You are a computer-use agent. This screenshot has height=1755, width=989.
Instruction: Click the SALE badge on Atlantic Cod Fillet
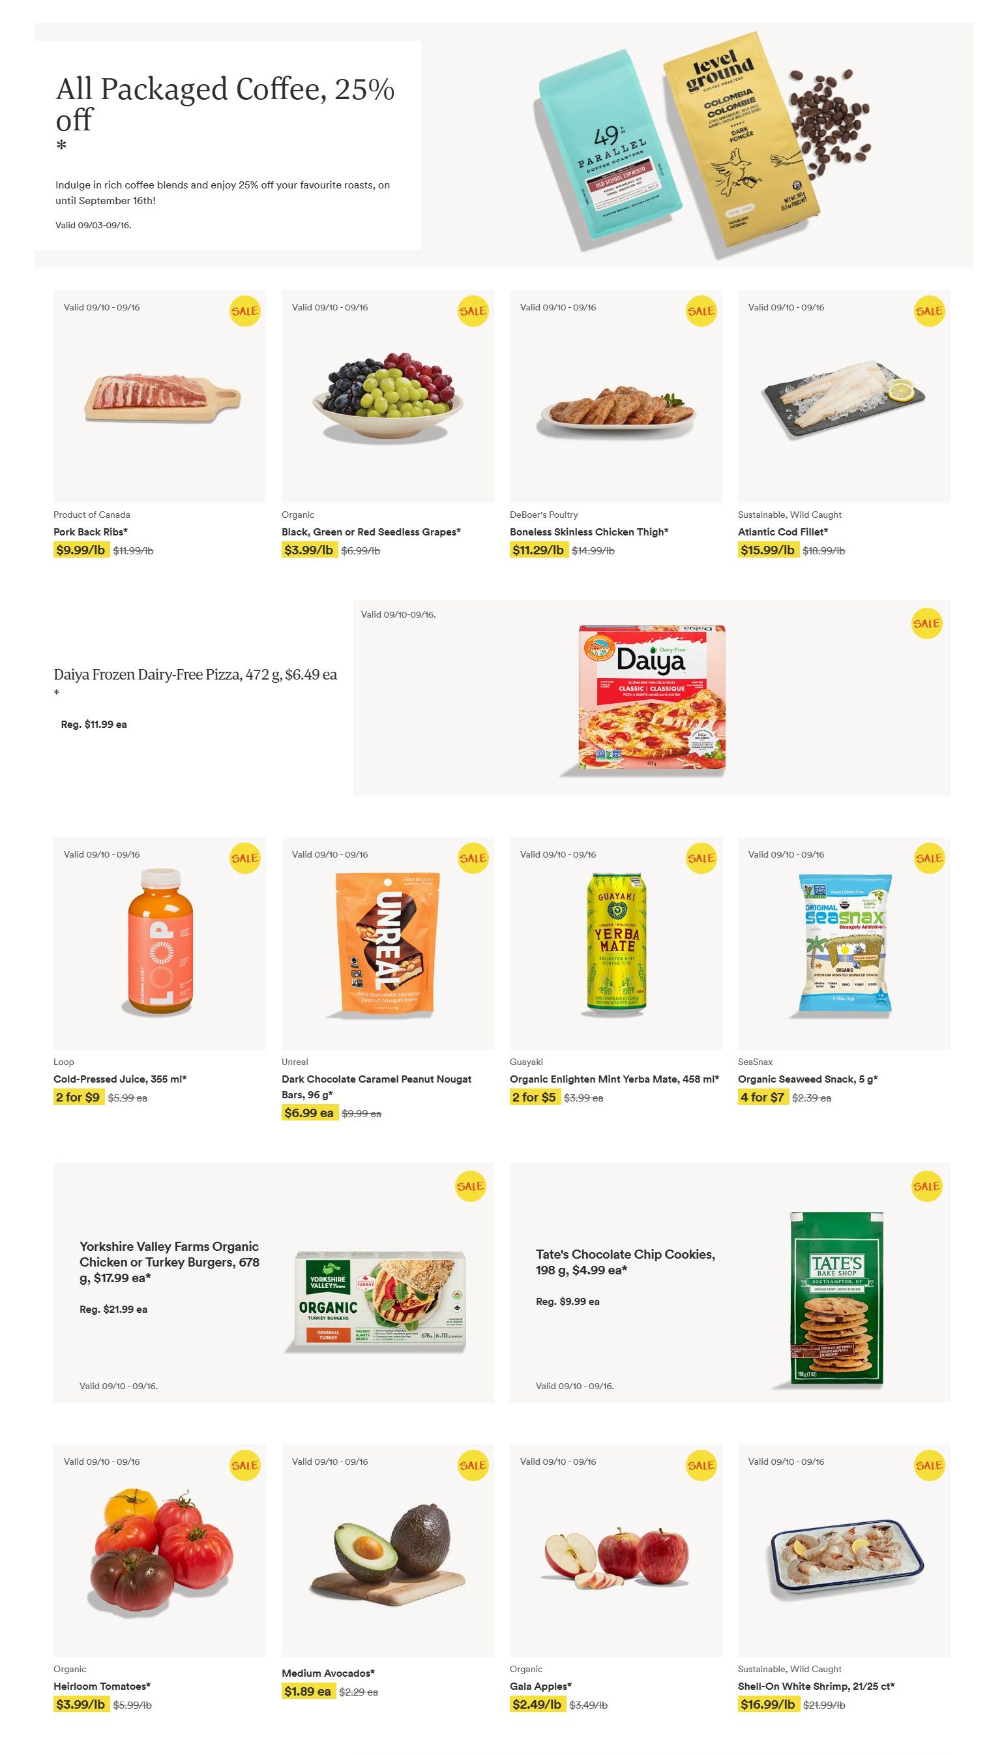pos(928,311)
